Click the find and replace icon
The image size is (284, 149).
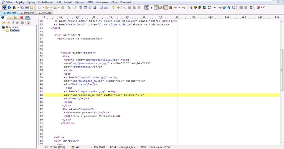(80, 7)
